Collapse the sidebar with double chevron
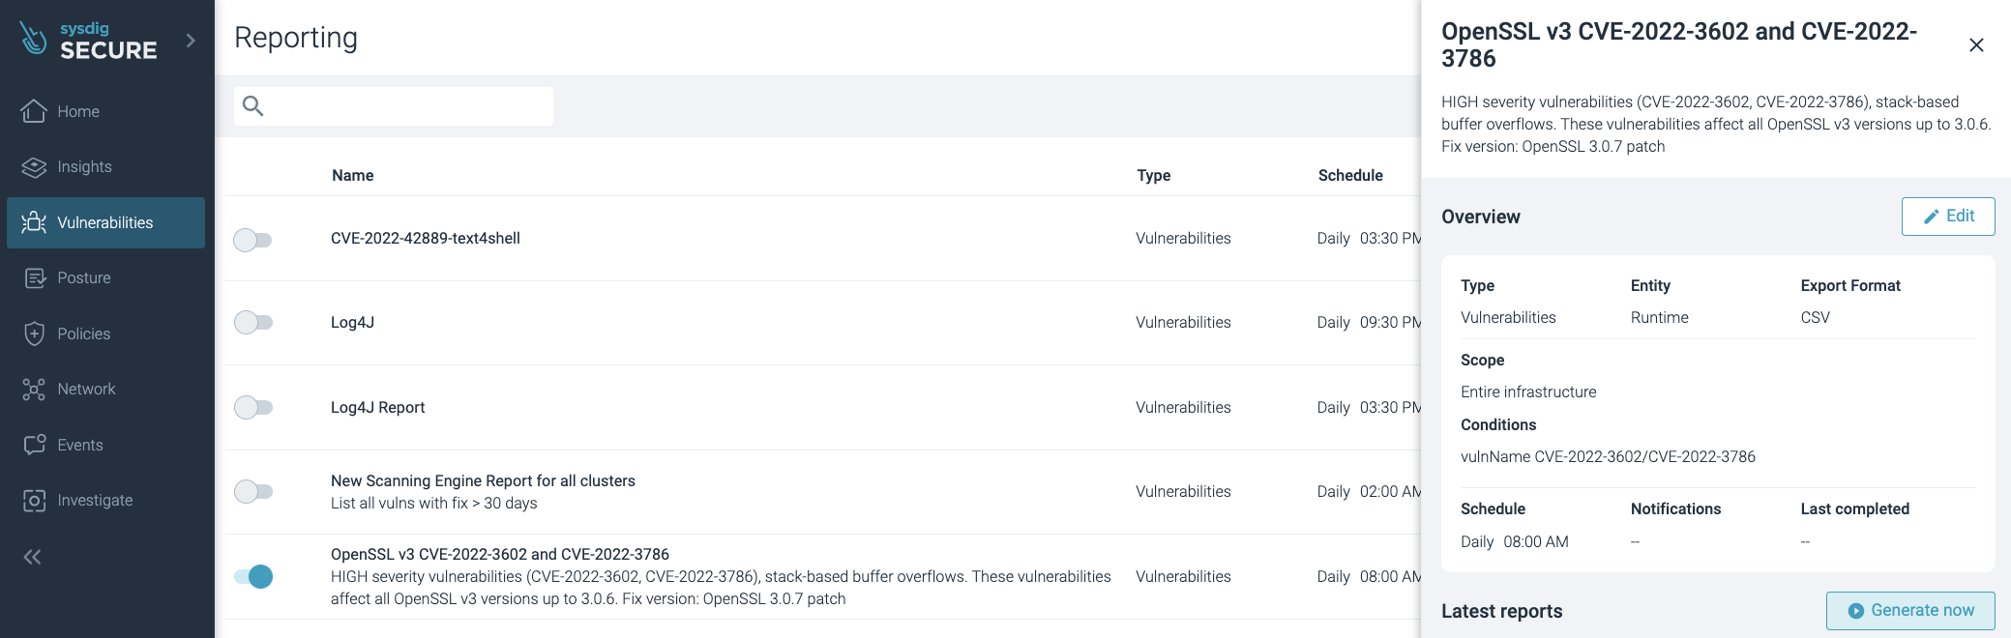The width and height of the screenshot is (2011, 638). tap(33, 557)
